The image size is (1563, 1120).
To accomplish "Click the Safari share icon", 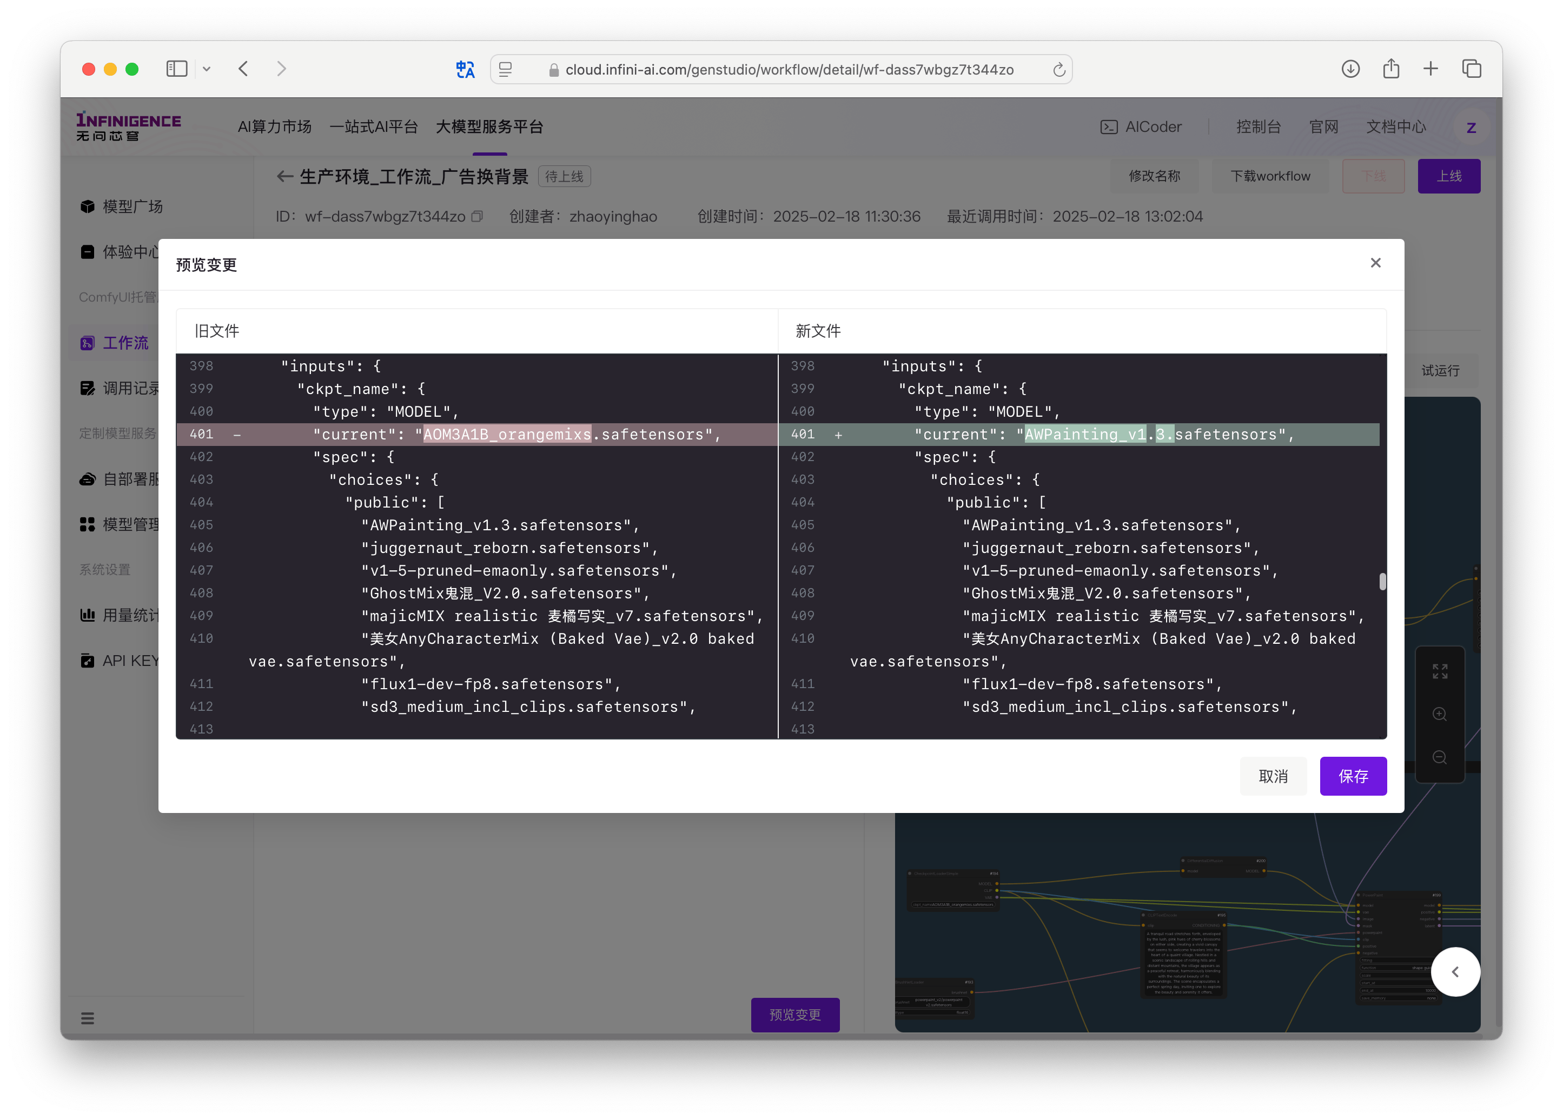I will pos(1390,68).
